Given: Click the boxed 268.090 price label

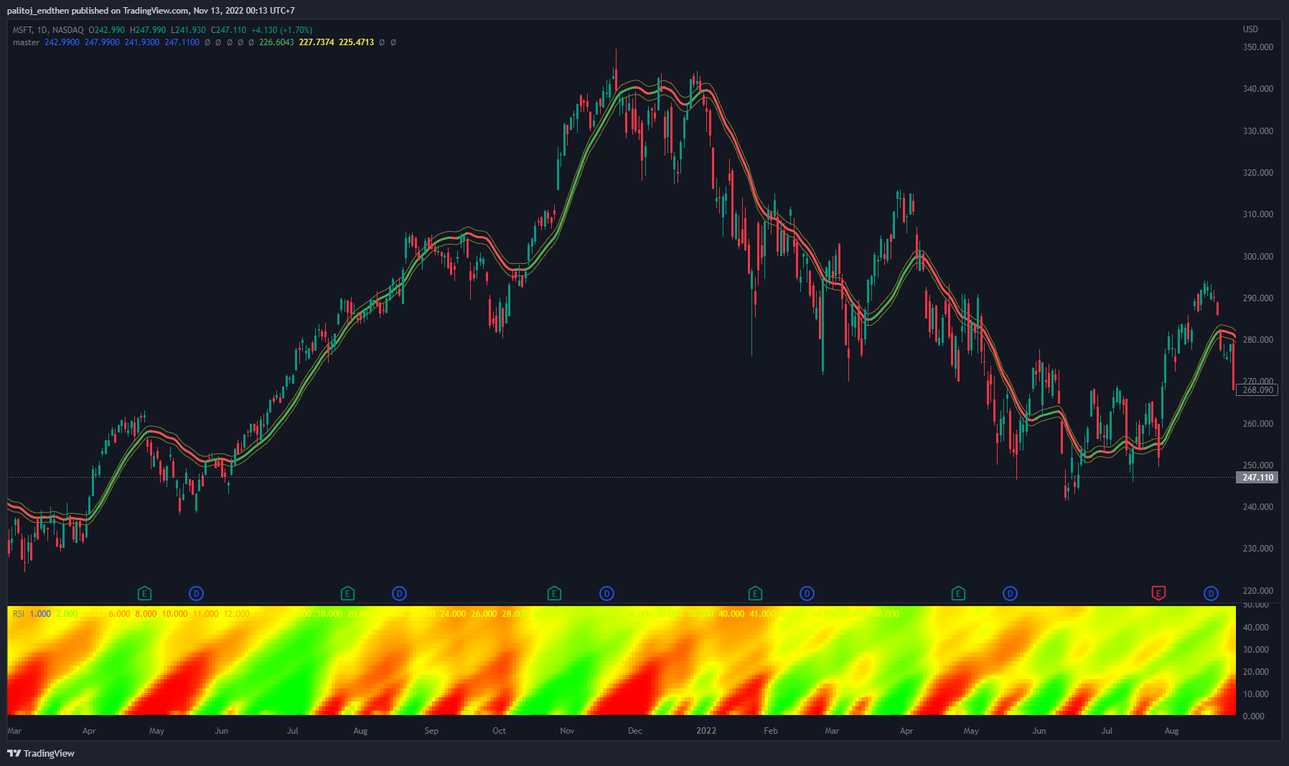Looking at the screenshot, I should (1257, 390).
